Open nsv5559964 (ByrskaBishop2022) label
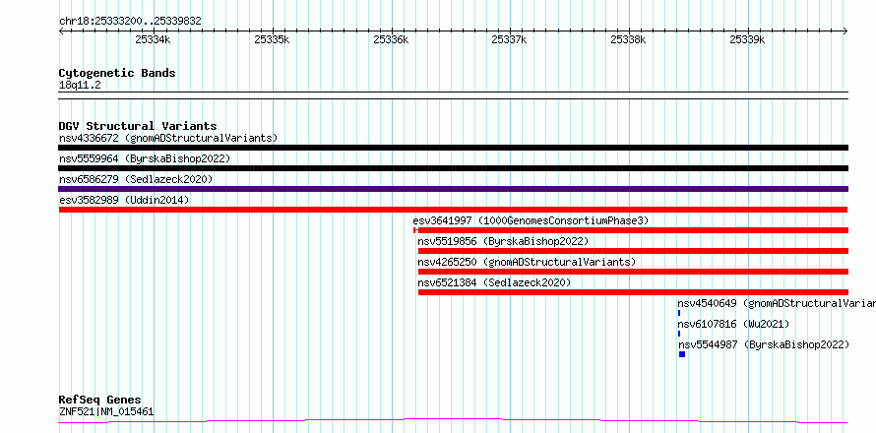876x433 pixels. (x=145, y=158)
